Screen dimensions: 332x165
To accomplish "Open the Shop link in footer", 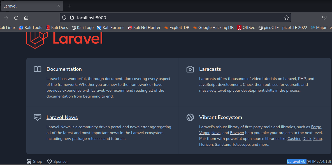I will pos(38,161).
